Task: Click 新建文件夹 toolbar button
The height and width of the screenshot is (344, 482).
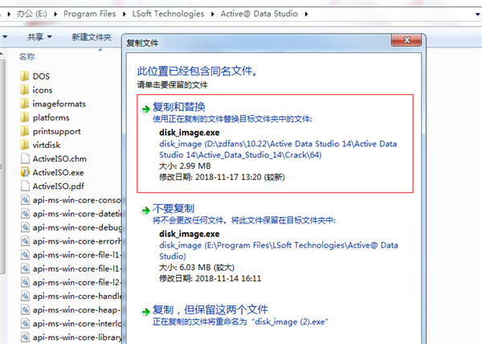Action: (x=92, y=37)
